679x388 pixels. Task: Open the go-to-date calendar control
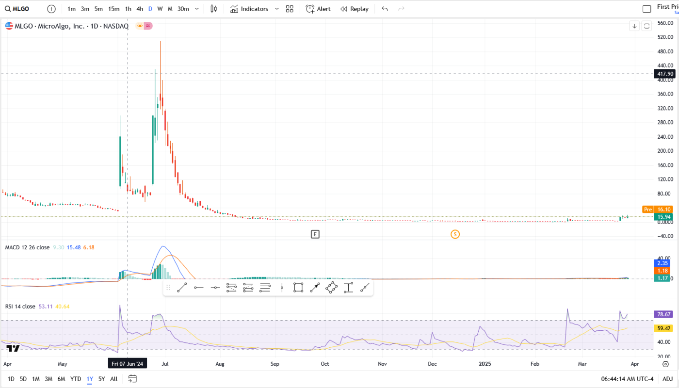(x=132, y=379)
